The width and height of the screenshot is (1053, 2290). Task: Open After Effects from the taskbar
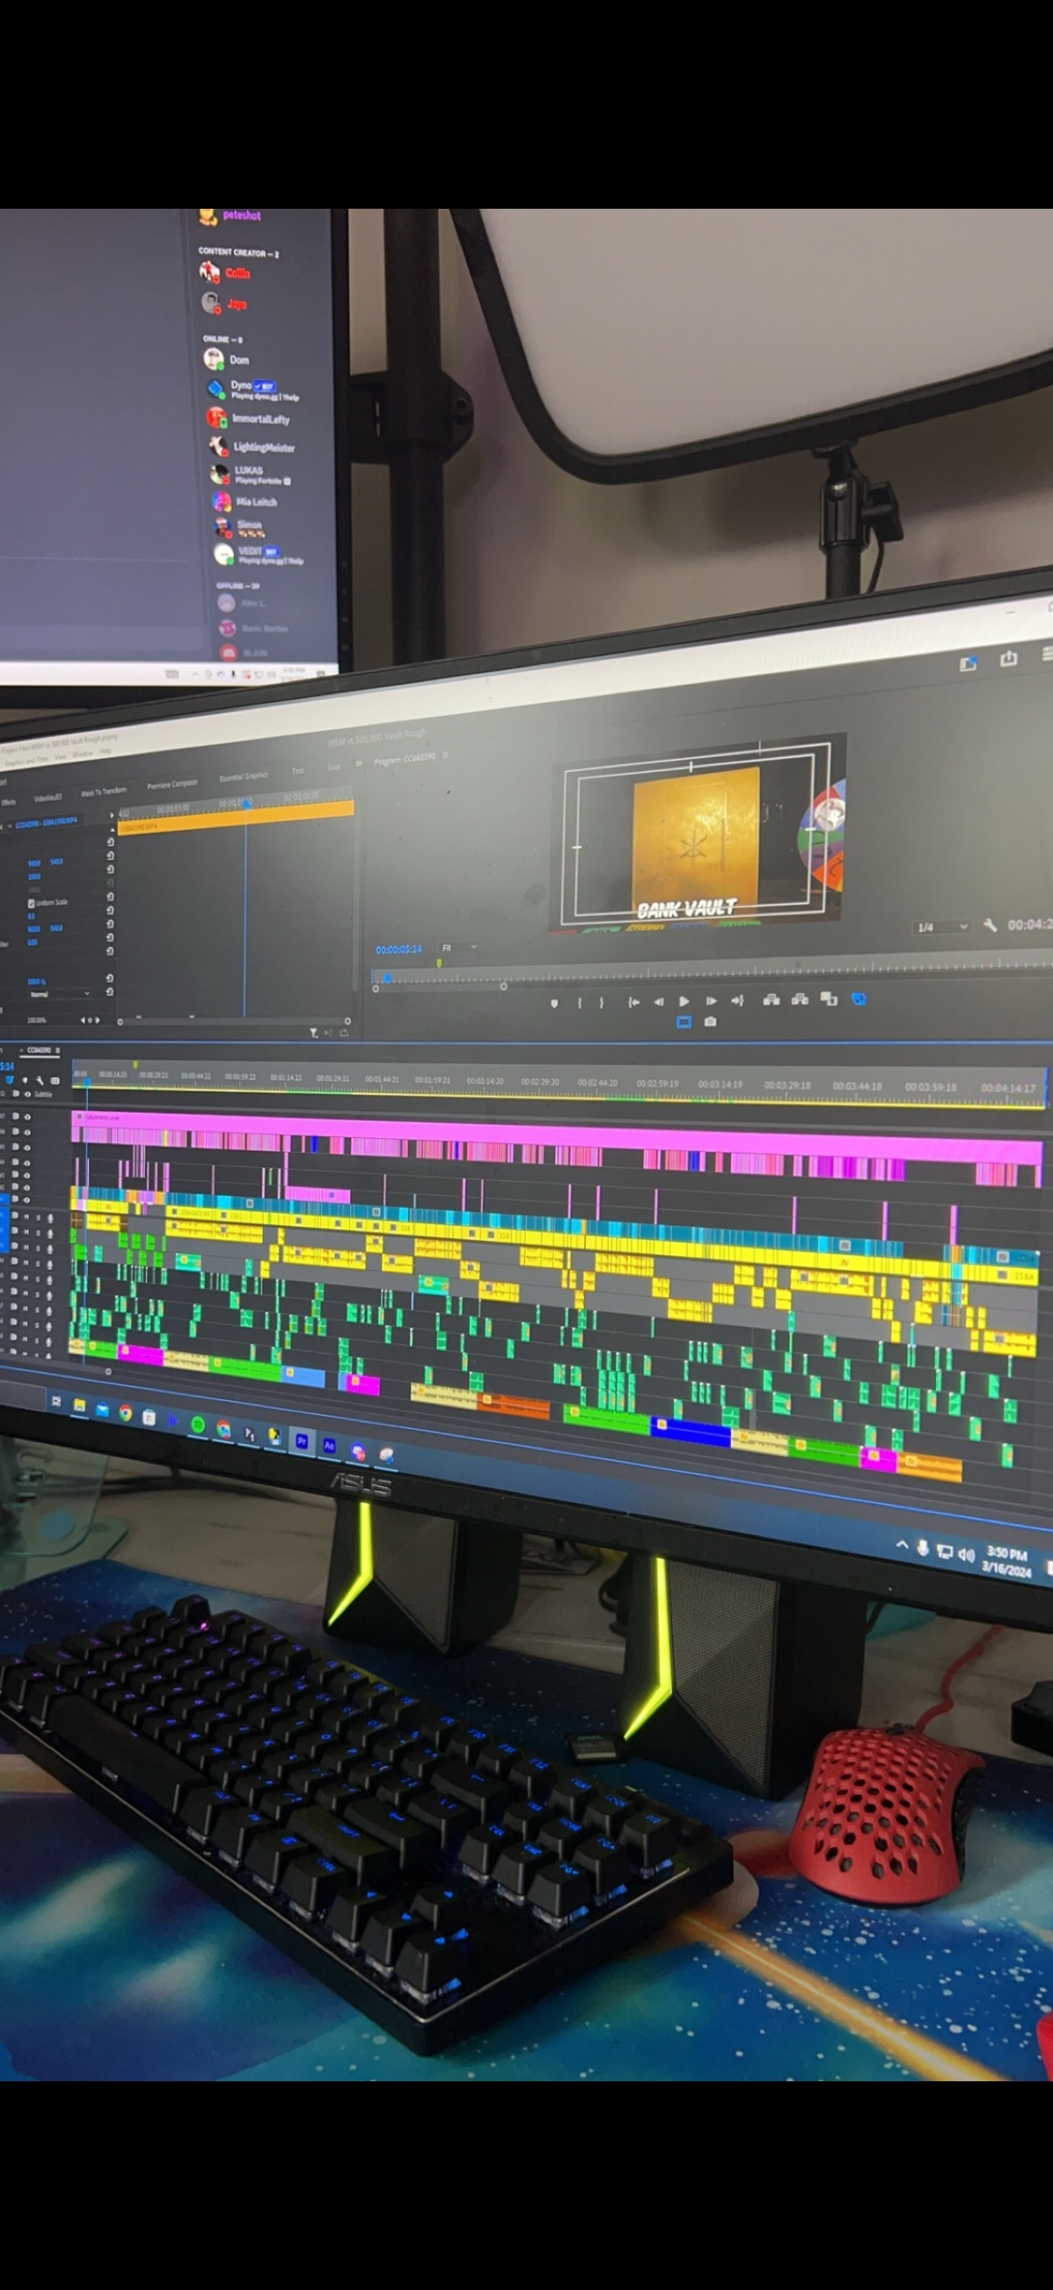(x=329, y=1445)
